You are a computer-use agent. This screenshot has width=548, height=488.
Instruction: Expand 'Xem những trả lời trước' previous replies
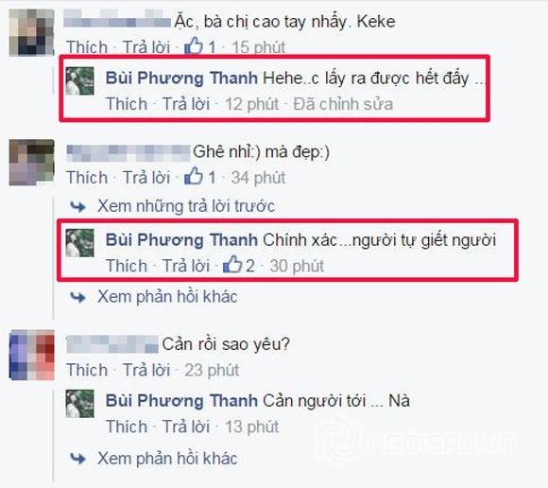(x=186, y=206)
